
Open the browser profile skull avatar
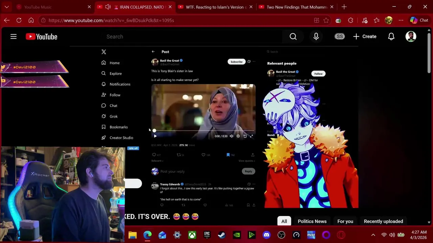pyautogui.click(x=389, y=20)
